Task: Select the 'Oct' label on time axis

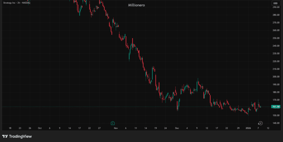Action: tap(40, 128)
